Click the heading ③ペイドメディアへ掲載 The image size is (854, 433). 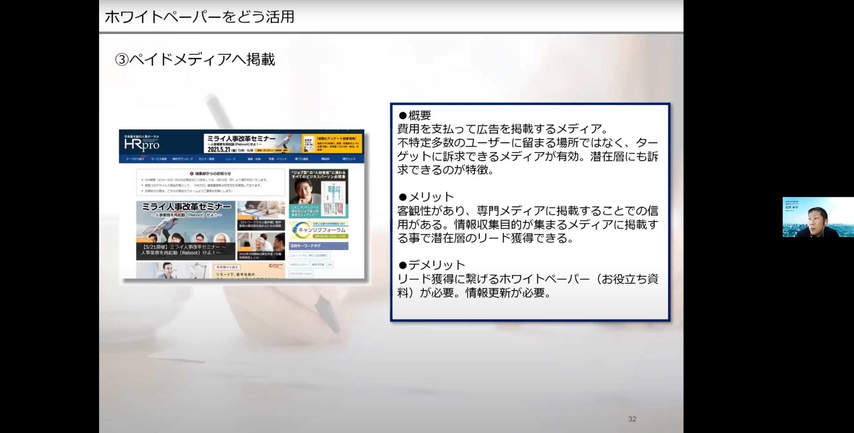pos(195,60)
